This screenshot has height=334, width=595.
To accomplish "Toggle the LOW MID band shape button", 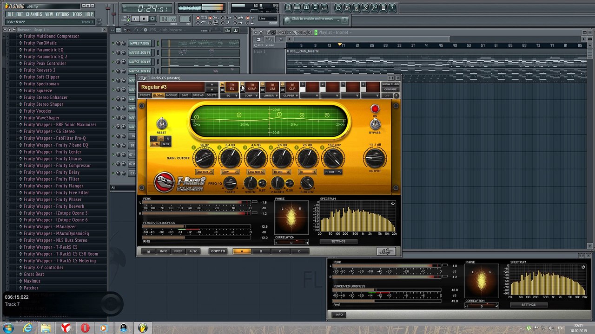I will [x=256, y=172].
